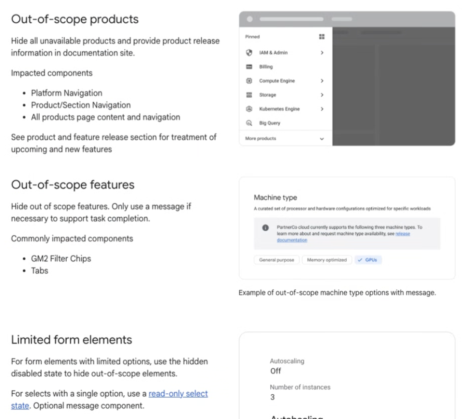Expand More products chevron

coord(322,139)
